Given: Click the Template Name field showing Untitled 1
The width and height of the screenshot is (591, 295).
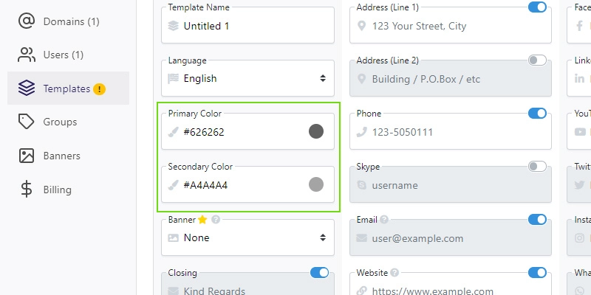Looking at the screenshot, I should coord(247,25).
